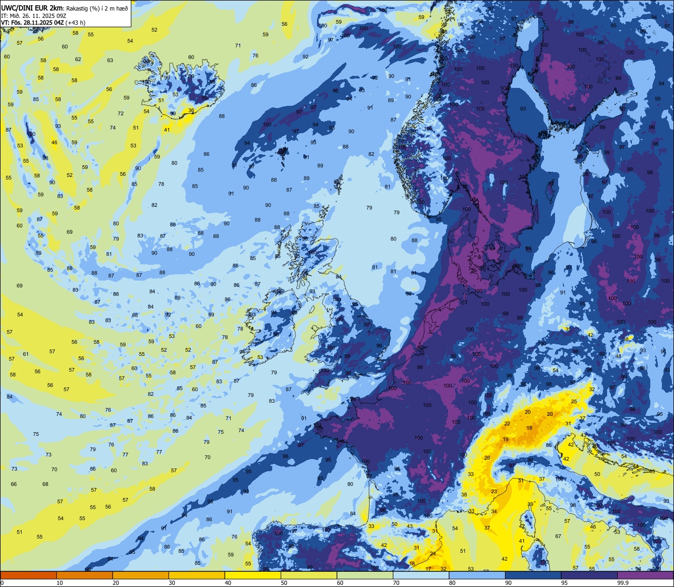This screenshot has width=674, height=587.
Task: Click the map value '61' on the Atlantic
Action: click(x=26, y=354)
